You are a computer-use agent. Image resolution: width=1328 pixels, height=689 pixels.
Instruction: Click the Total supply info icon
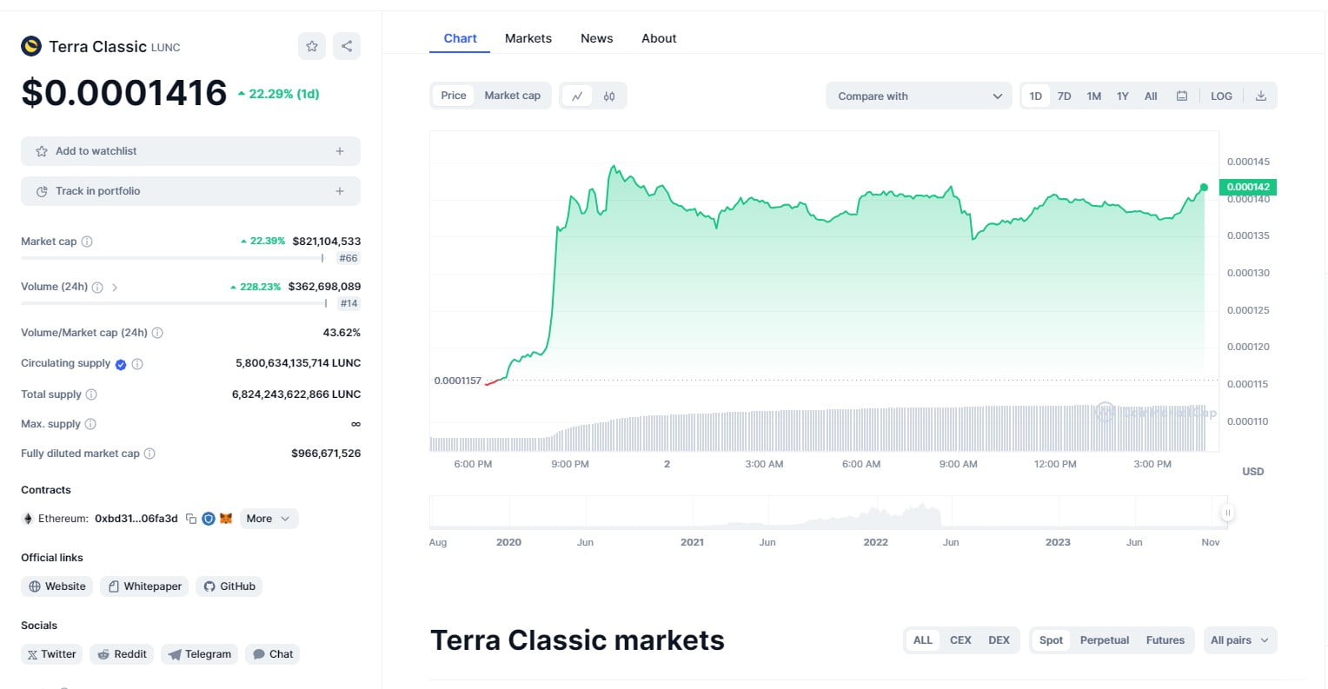point(91,394)
